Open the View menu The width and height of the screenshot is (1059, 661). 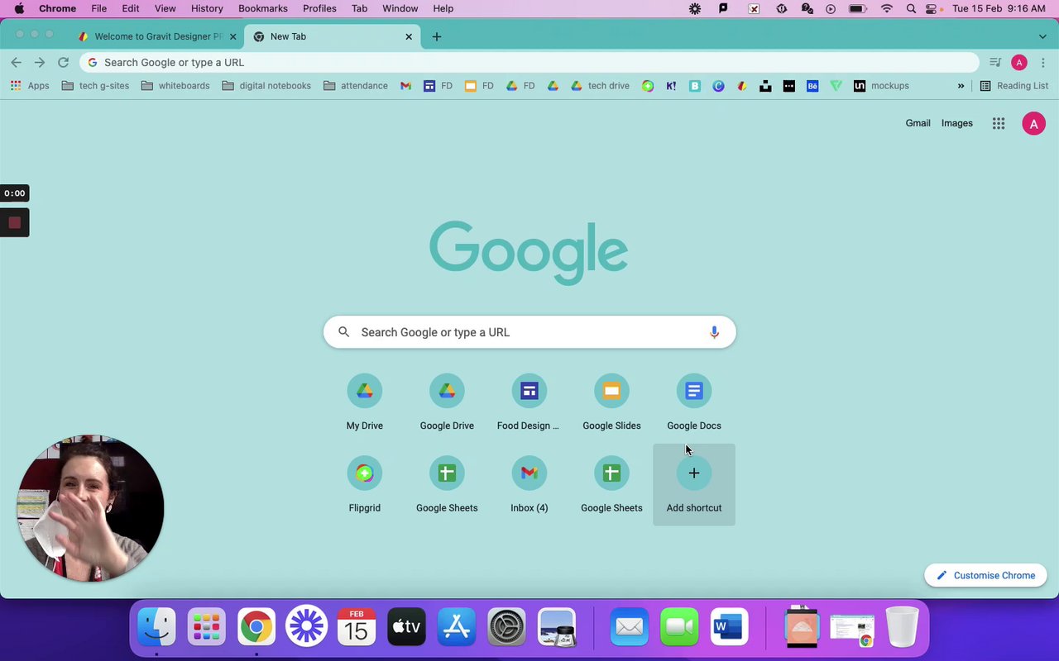click(x=165, y=8)
